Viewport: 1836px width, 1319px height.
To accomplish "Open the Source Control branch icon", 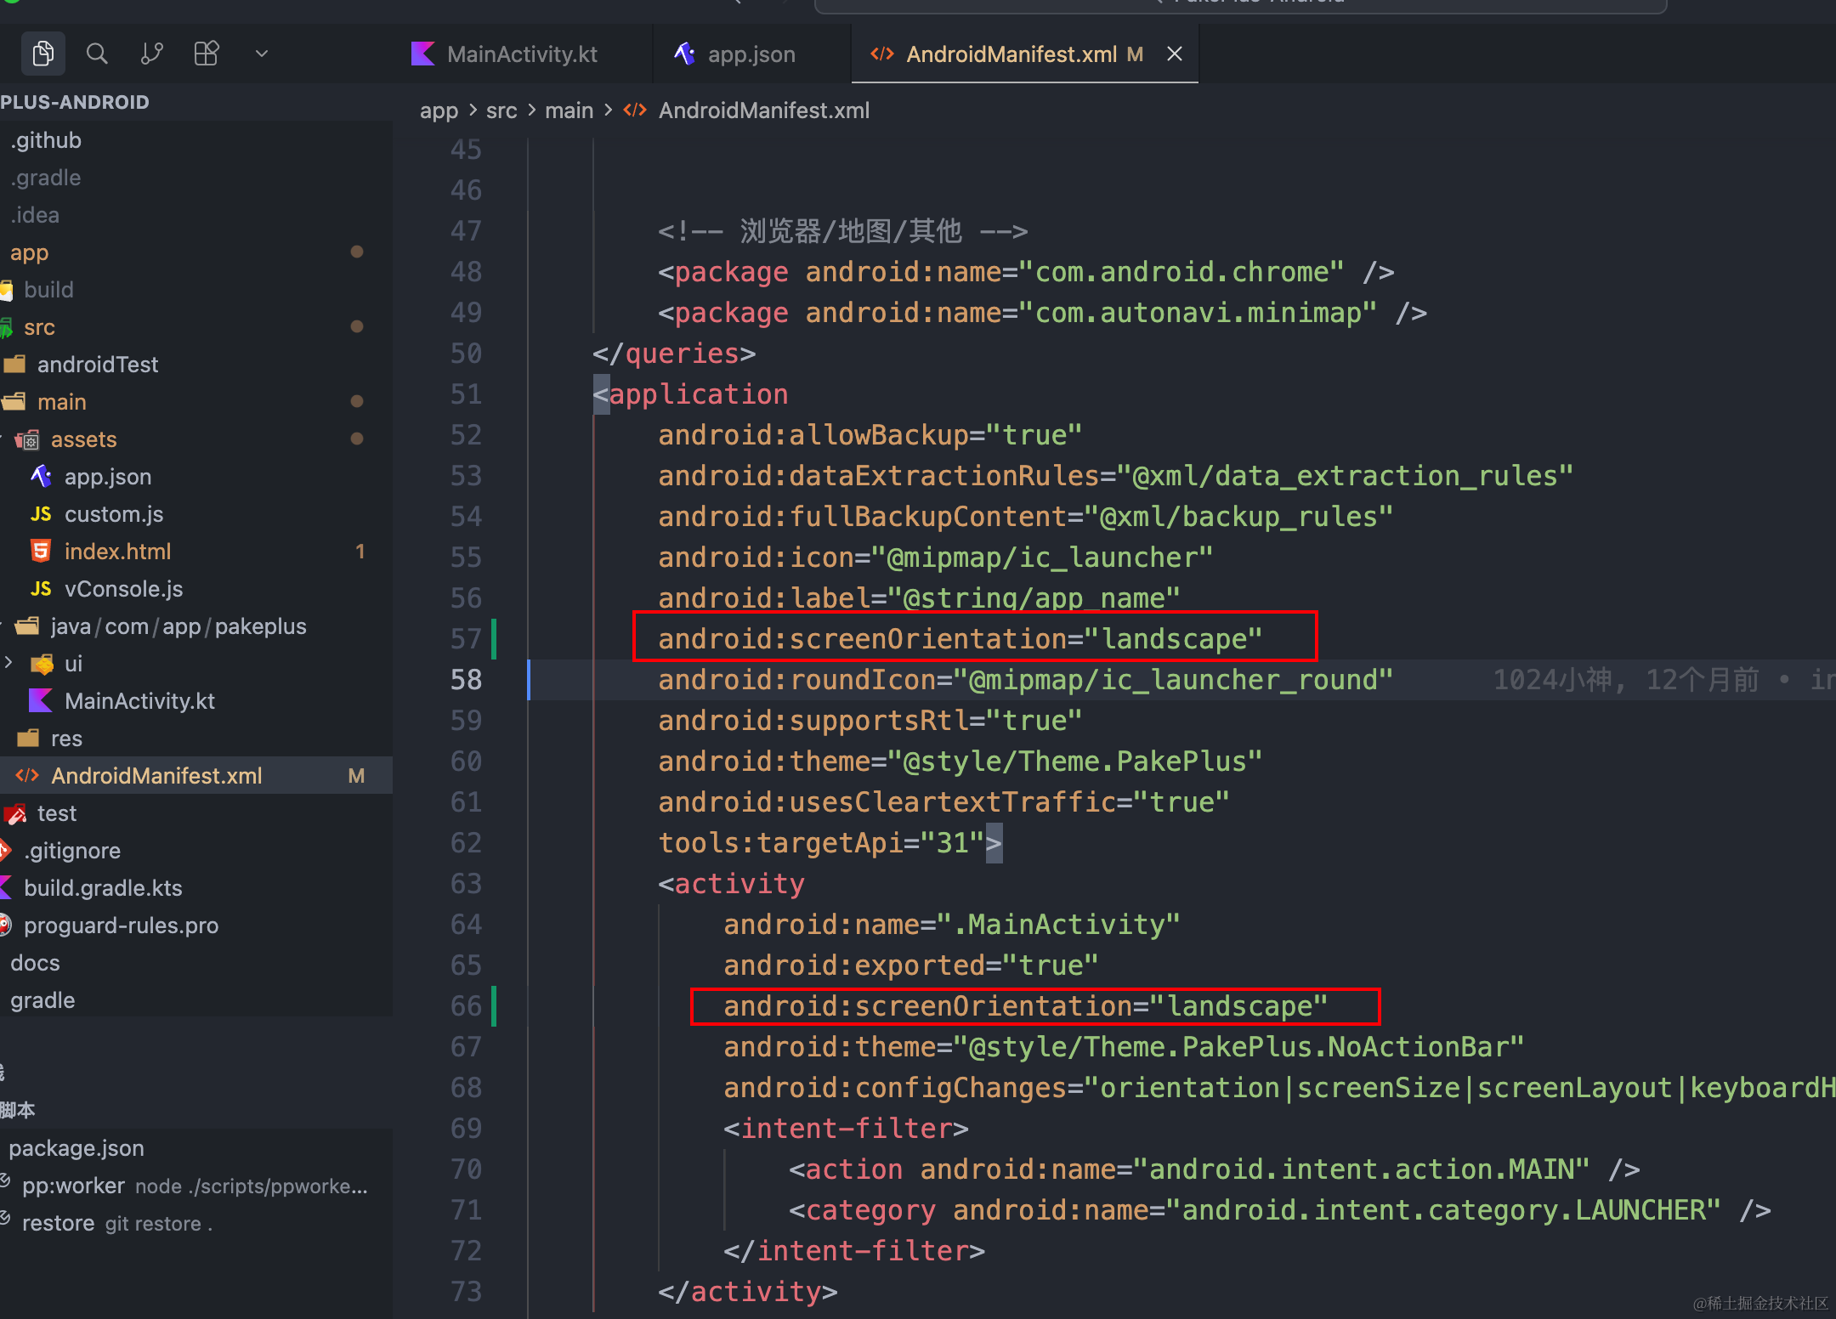I will coord(152,54).
